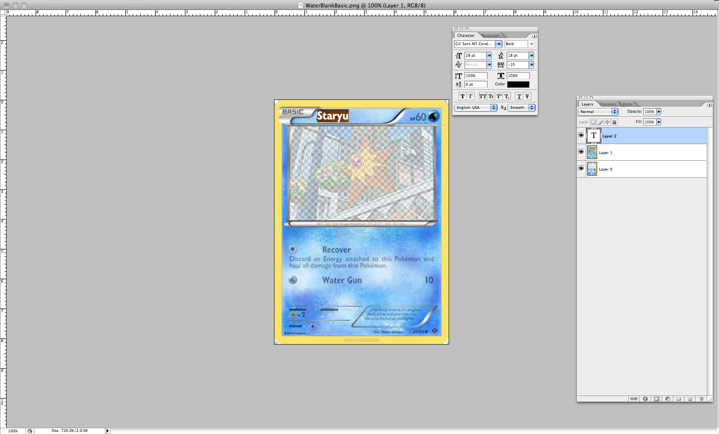Open the layer style (fx) button
This screenshot has height=434, width=719.
pyautogui.click(x=645, y=399)
